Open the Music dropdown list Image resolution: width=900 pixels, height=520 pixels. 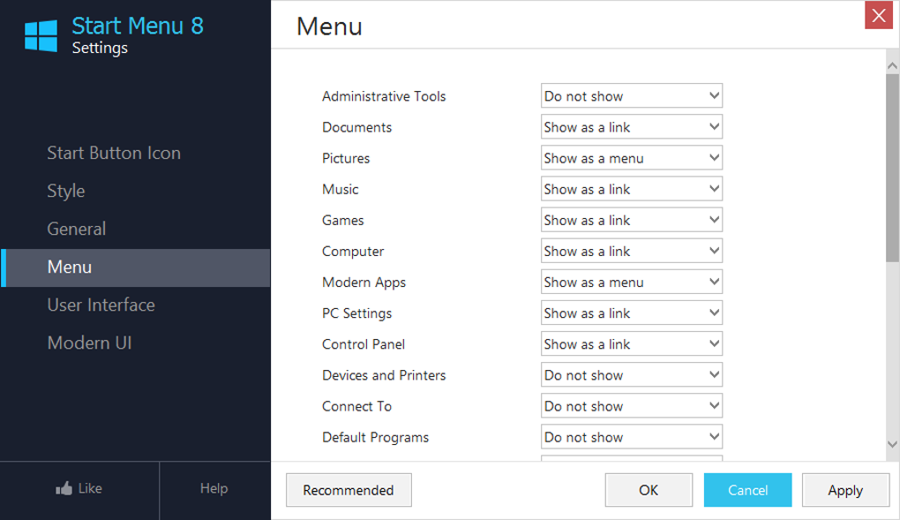coord(632,189)
